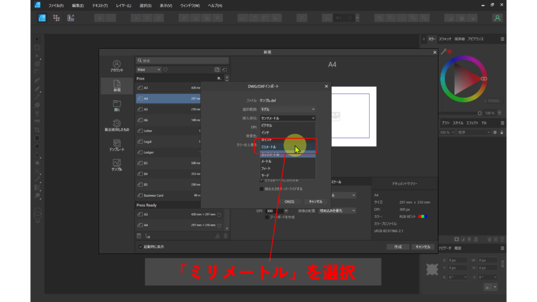Choose inch from unit list
The height and width of the screenshot is (302, 537).
tap(288, 133)
